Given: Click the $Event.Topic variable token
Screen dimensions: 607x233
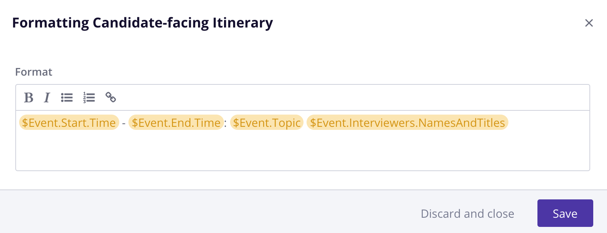Looking at the screenshot, I should (266, 123).
